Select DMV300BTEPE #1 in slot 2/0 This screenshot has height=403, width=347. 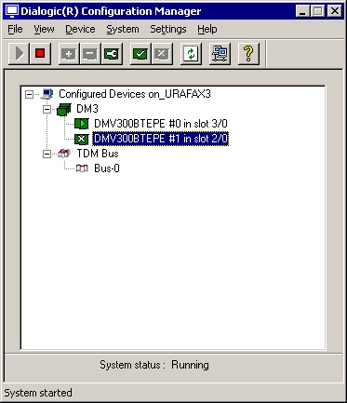coord(161,139)
